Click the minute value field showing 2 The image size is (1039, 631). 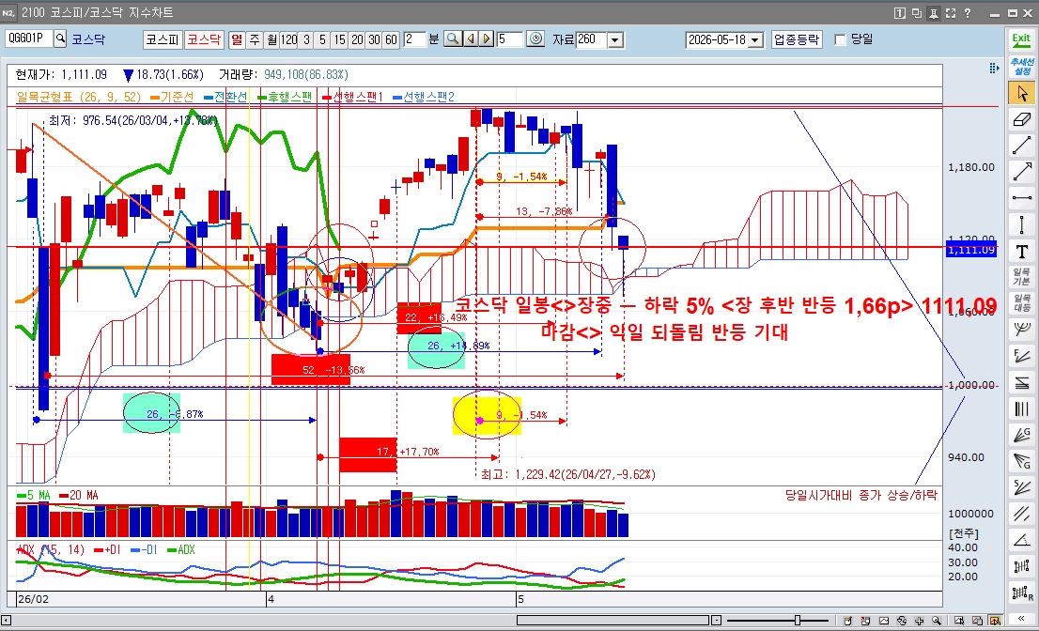click(x=413, y=39)
